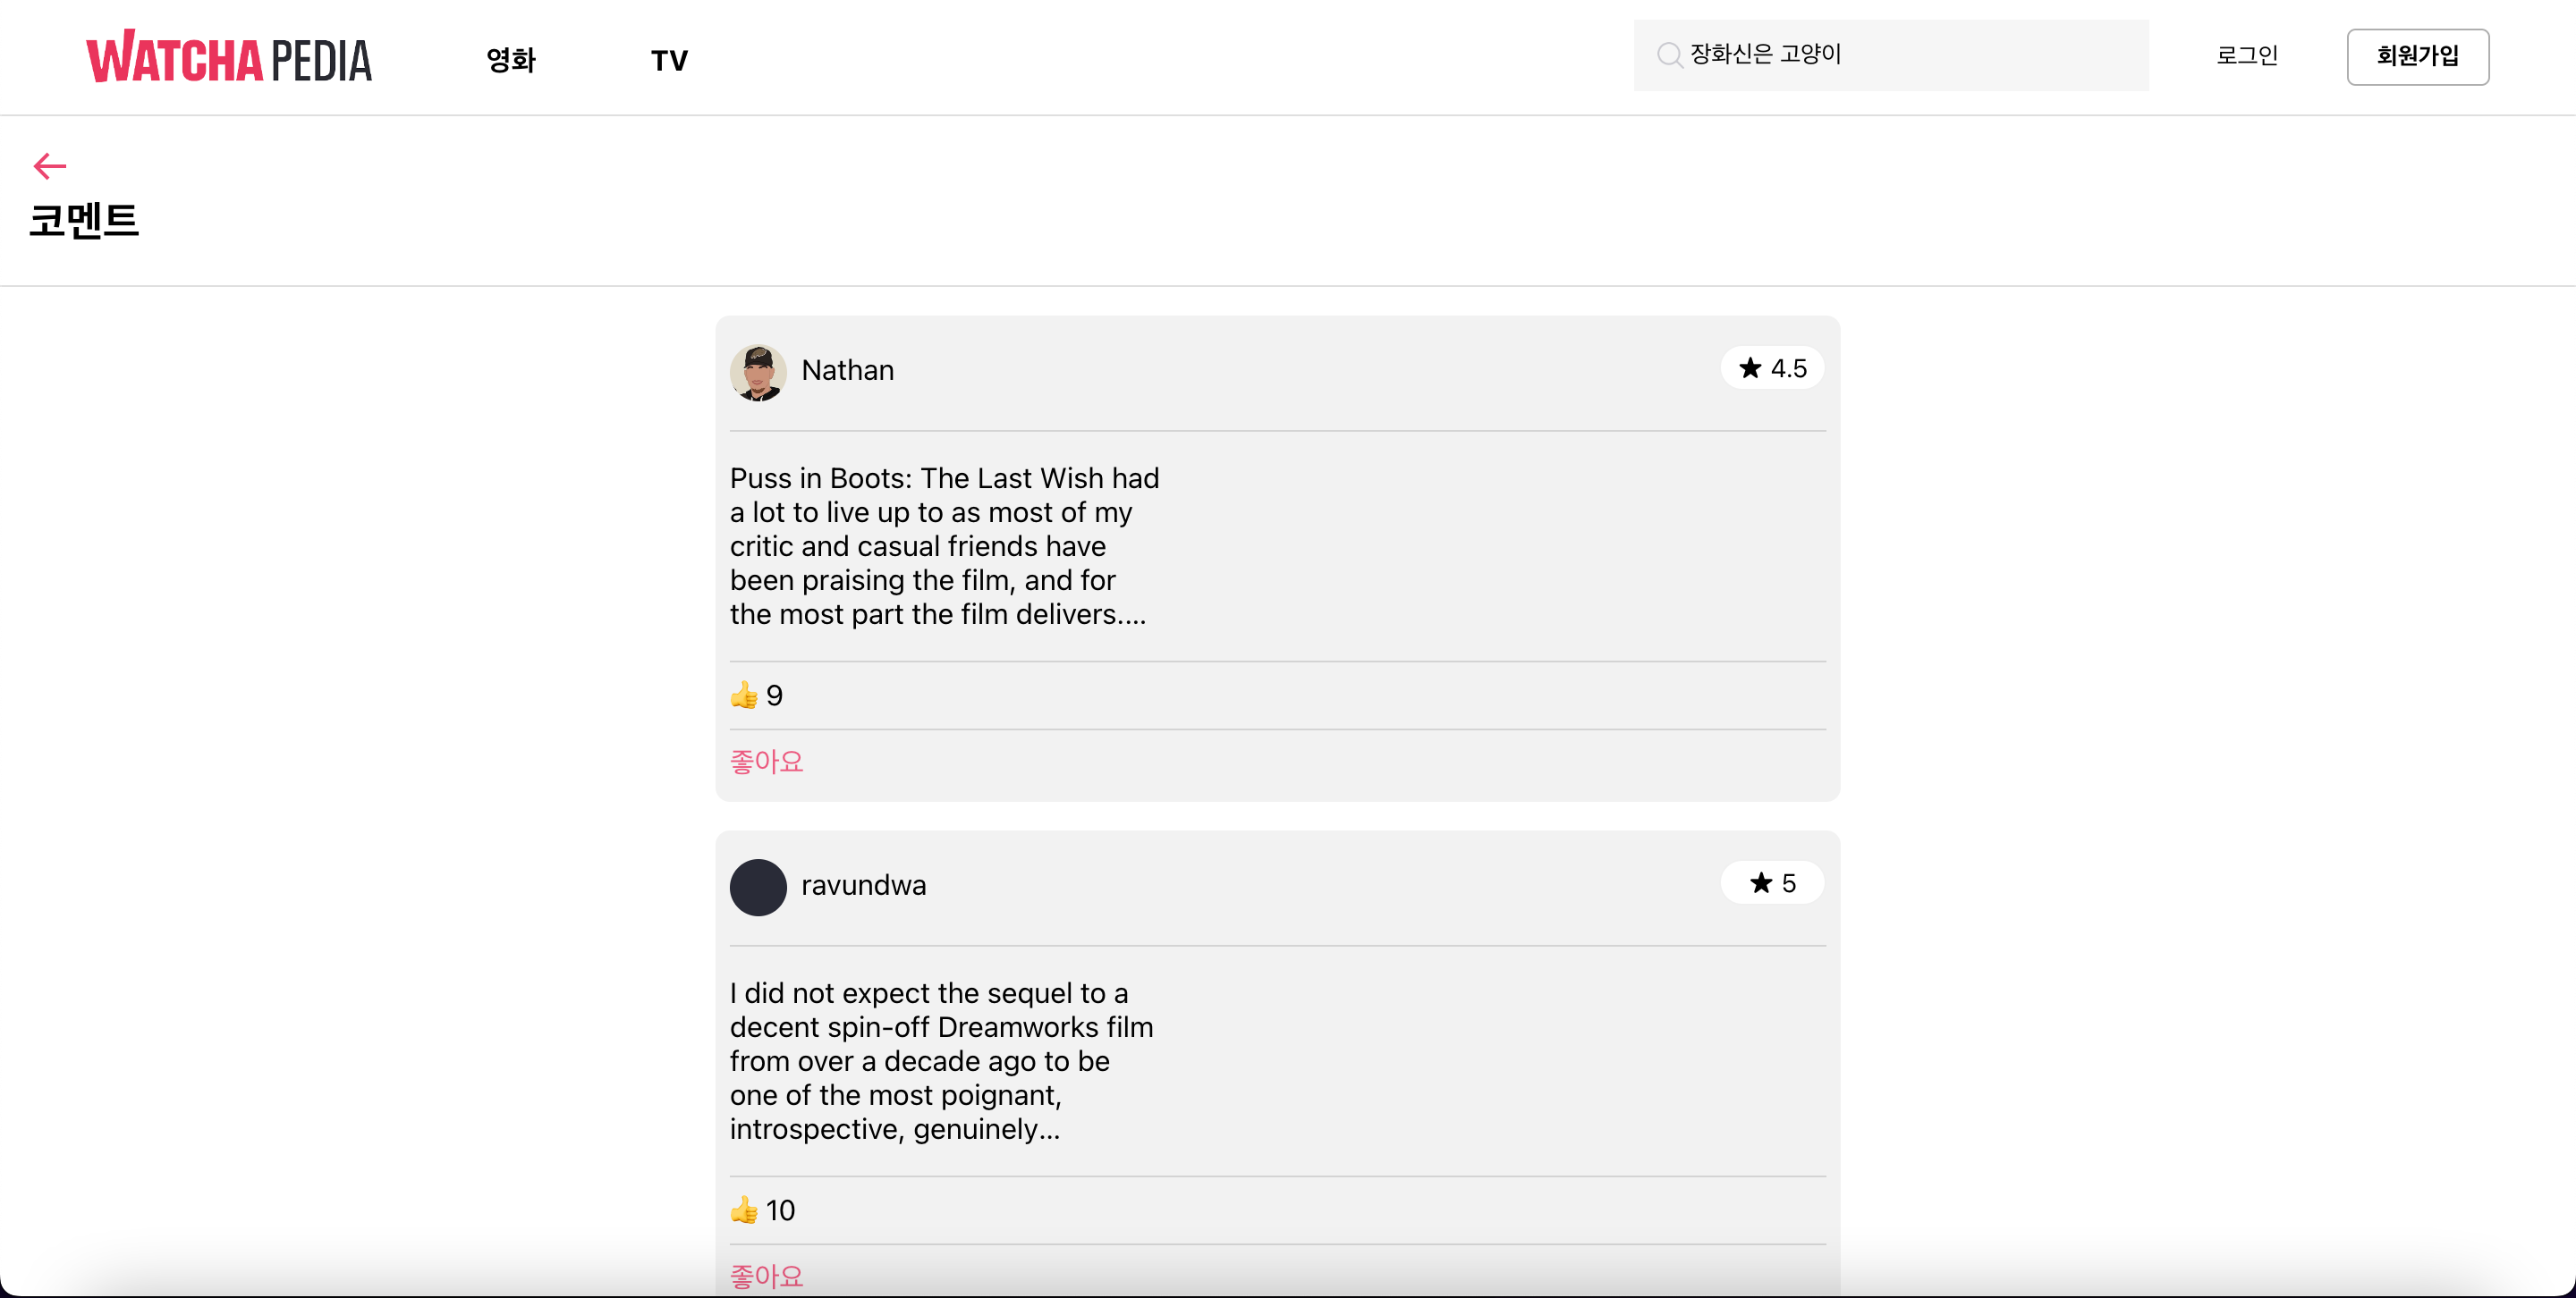This screenshot has height=1298, width=2576.
Task: Click the WATCHA PEDIA logo
Action: coord(228,57)
